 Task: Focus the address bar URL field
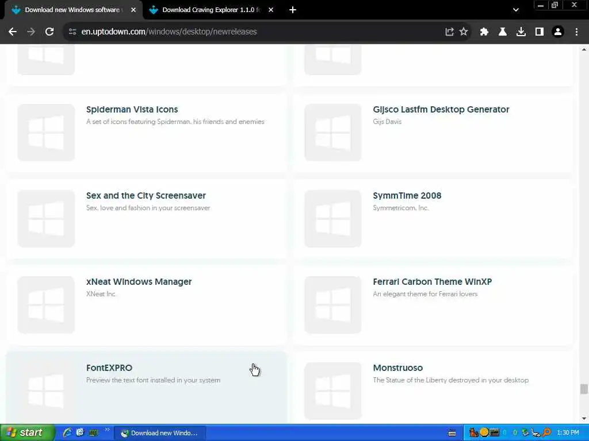pos(255,32)
